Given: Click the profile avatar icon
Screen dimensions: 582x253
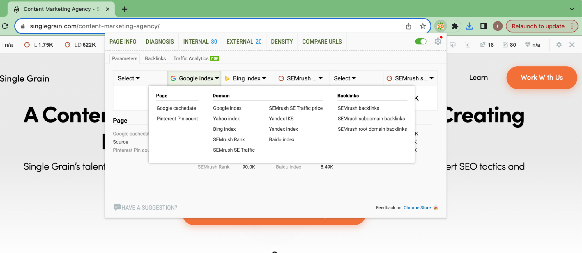Looking at the screenshot, I should pos(498,26).
